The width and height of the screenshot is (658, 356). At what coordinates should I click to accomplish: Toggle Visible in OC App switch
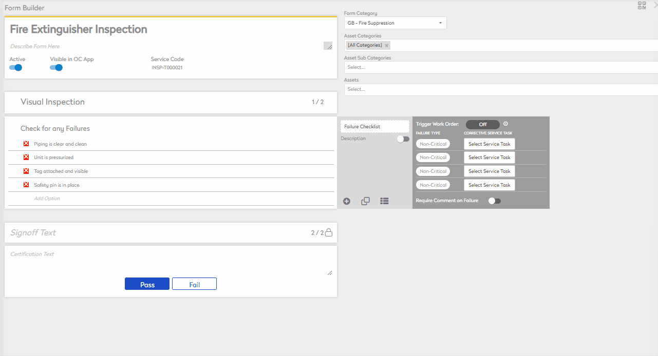tap(57, 68)
